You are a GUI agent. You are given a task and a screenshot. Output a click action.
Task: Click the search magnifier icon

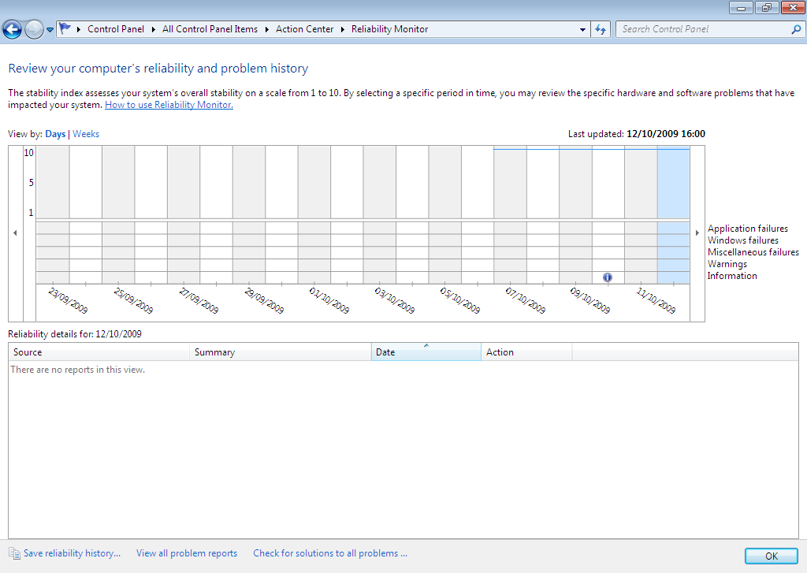[795, 29]
